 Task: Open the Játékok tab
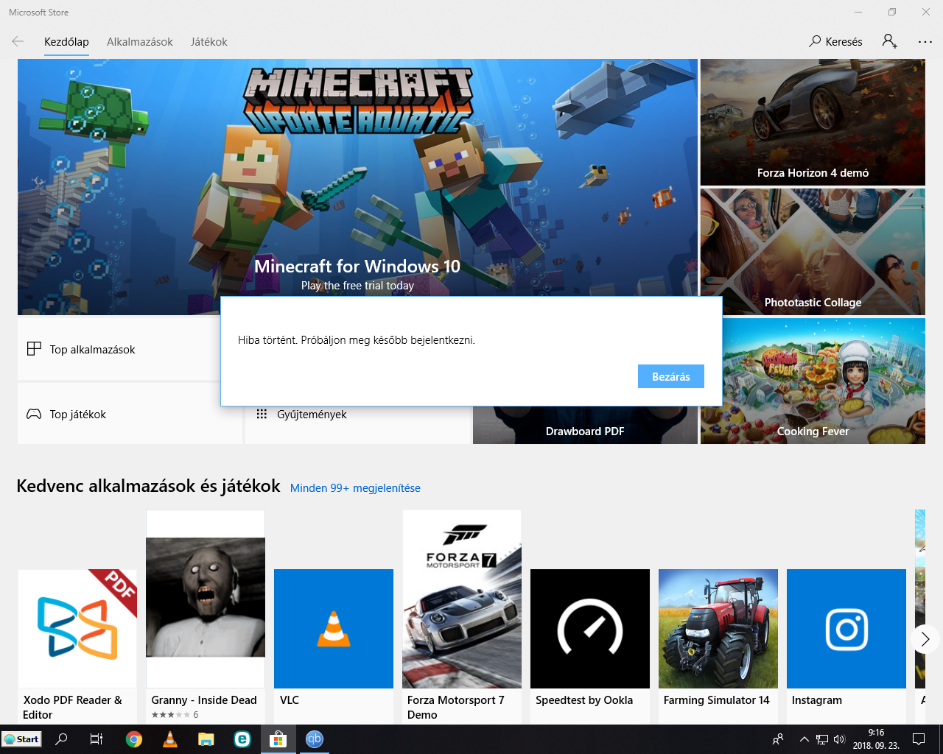point(209,42)
